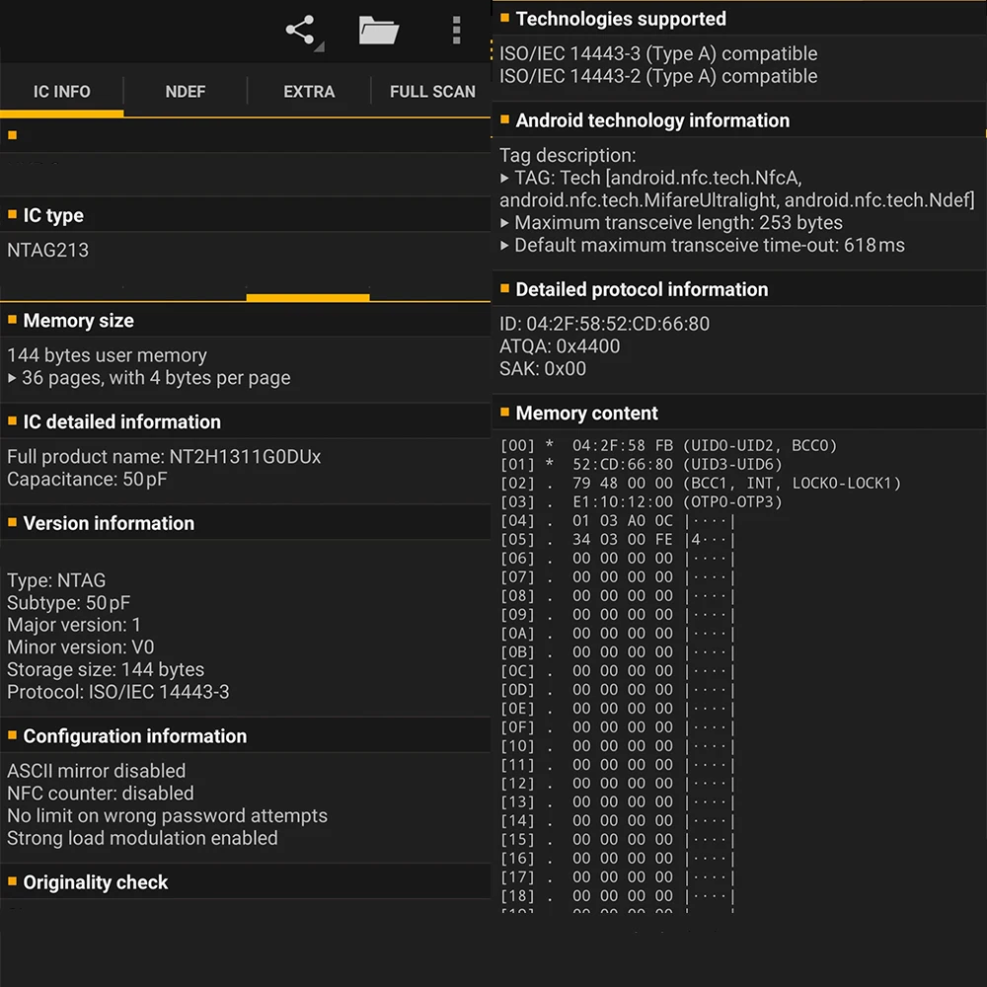The image size is (987, 987).
Task: Tap the share icon
Action: pos(302,31)
